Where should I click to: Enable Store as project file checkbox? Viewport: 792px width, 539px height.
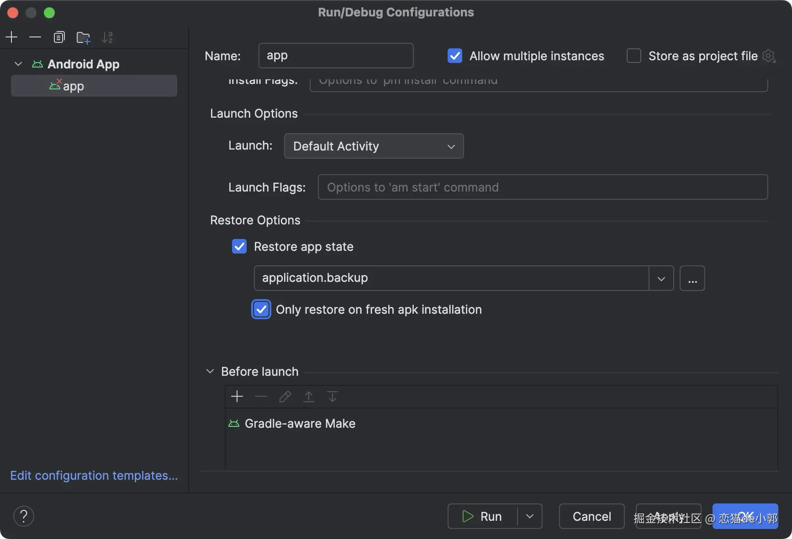(634, 56)
